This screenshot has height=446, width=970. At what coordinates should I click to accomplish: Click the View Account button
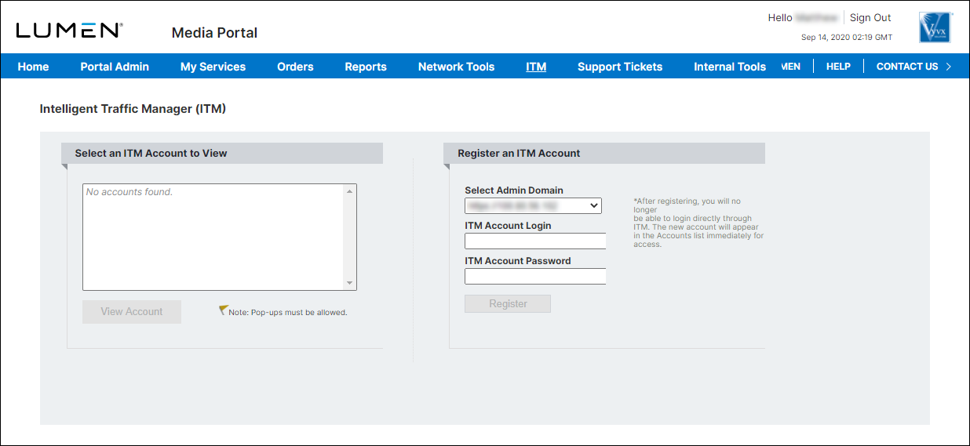(x=132, y=312)
